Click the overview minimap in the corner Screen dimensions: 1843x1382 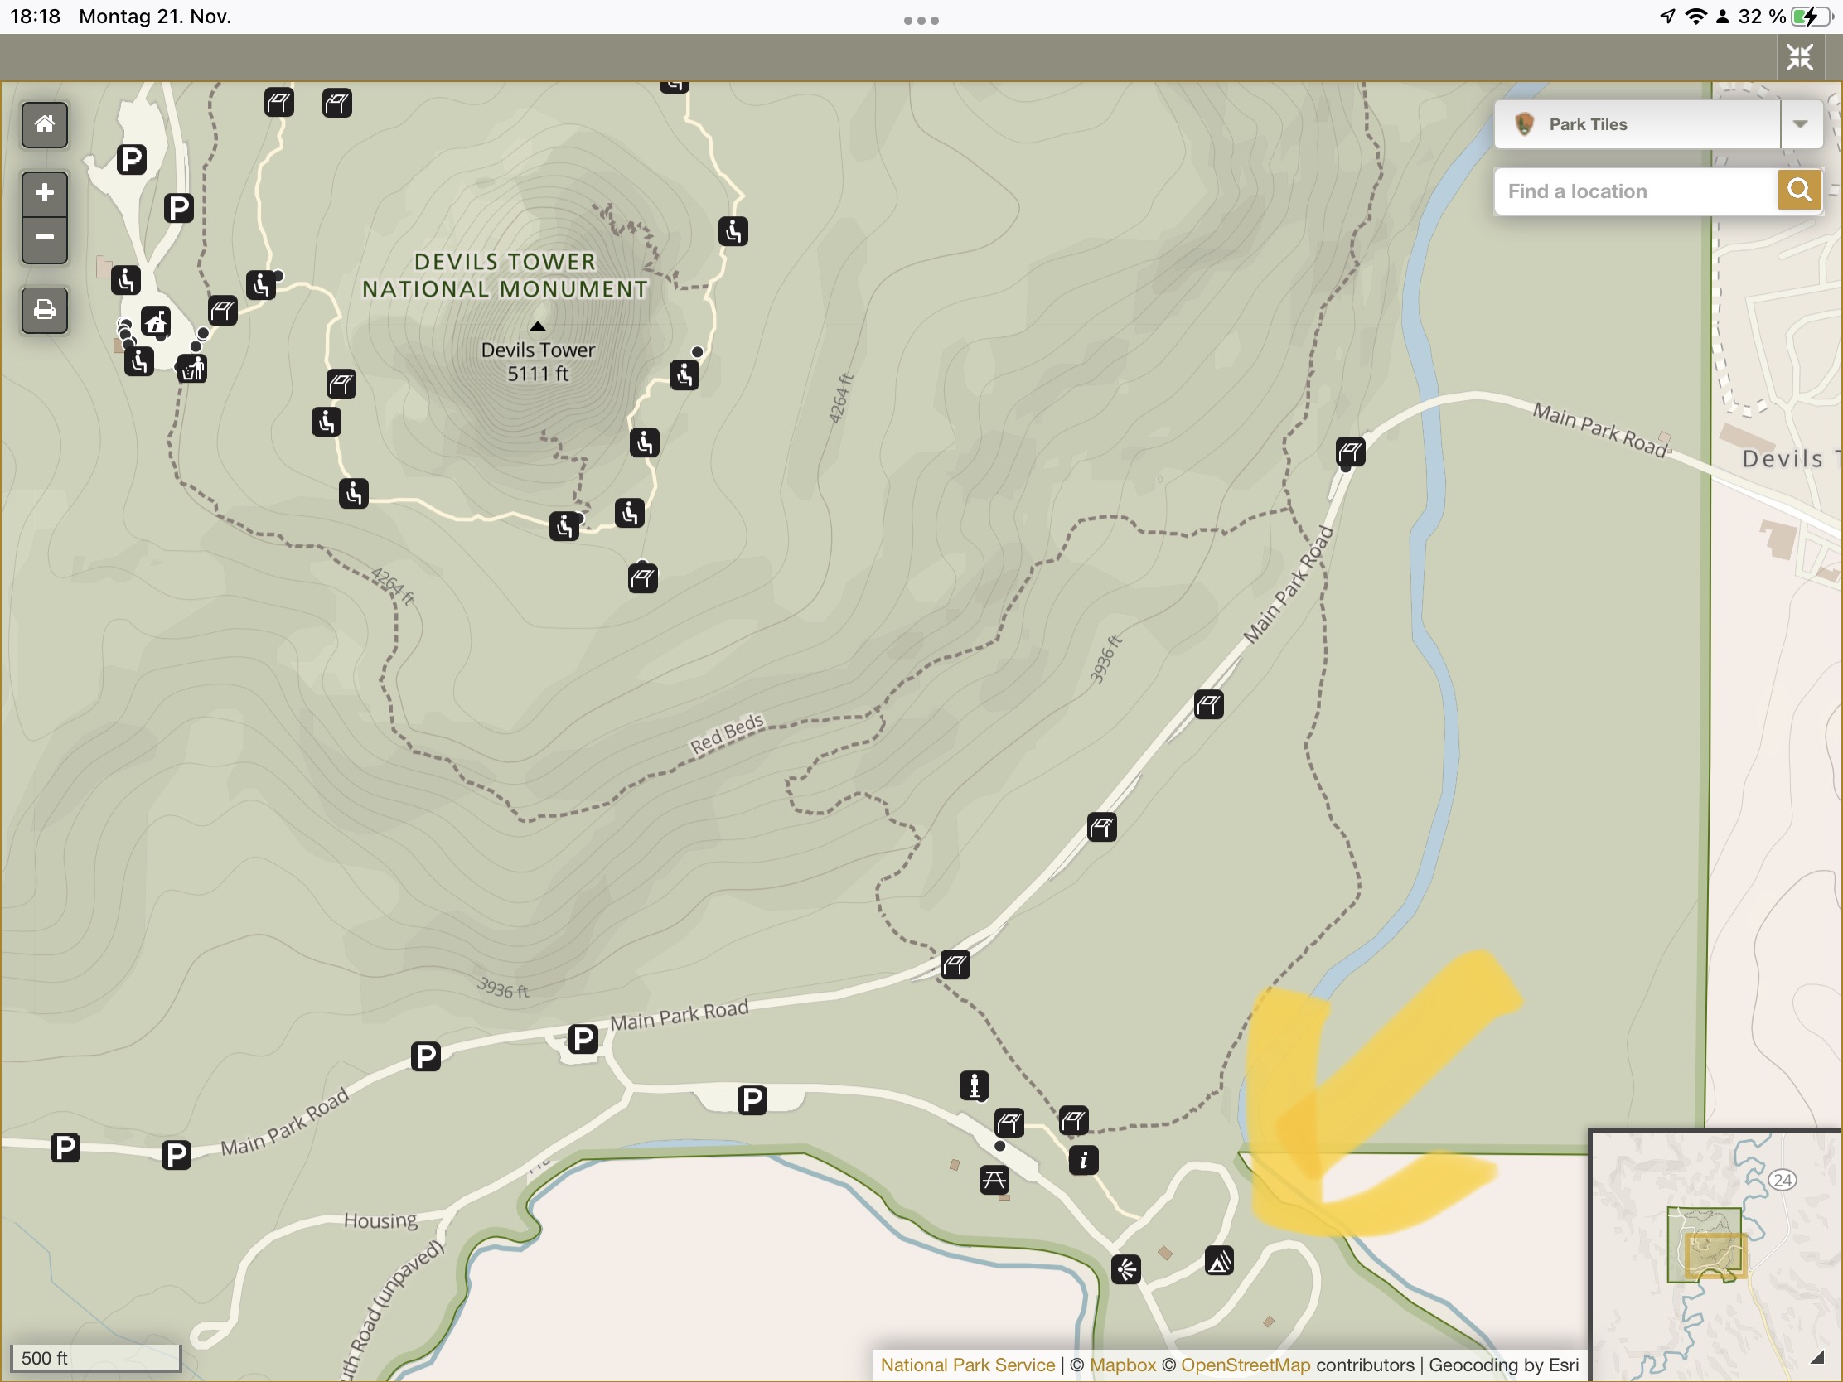[1715, 1255]
